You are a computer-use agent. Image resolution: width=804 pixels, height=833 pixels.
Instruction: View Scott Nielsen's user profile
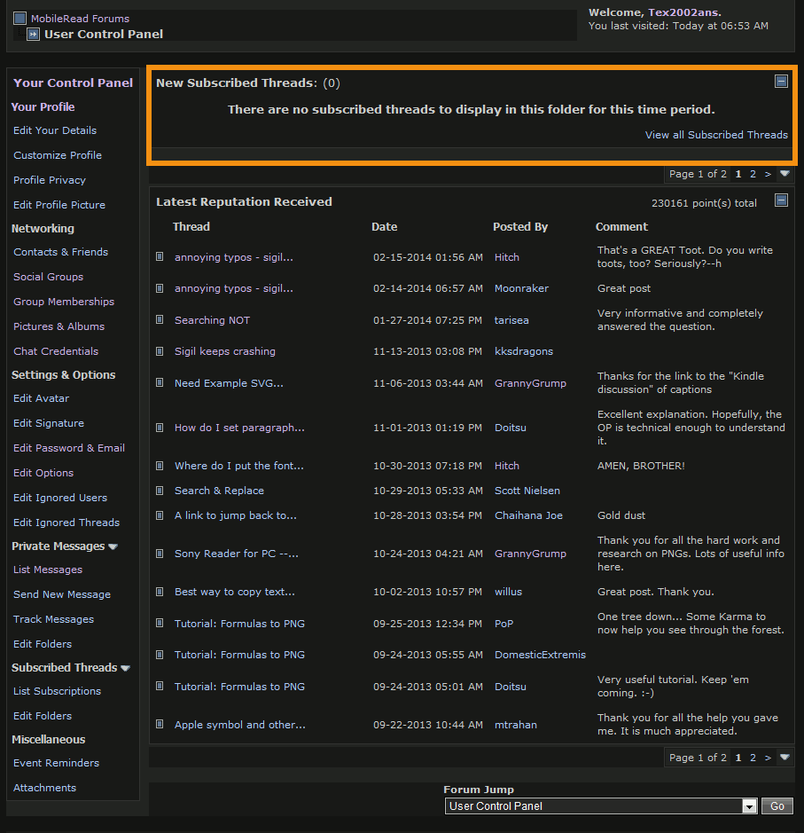pos(527,491)
